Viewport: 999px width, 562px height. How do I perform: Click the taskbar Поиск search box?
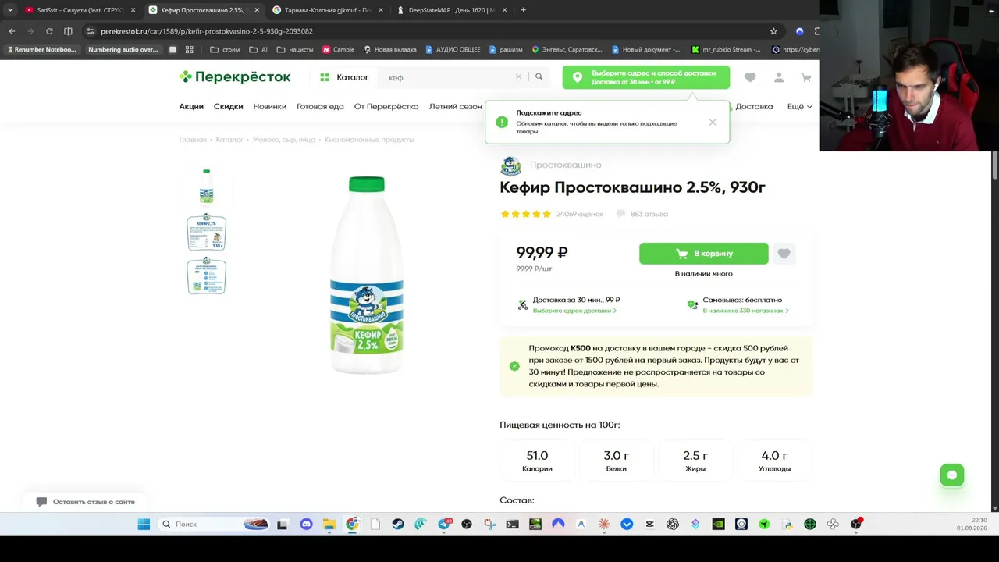[214, 525]
